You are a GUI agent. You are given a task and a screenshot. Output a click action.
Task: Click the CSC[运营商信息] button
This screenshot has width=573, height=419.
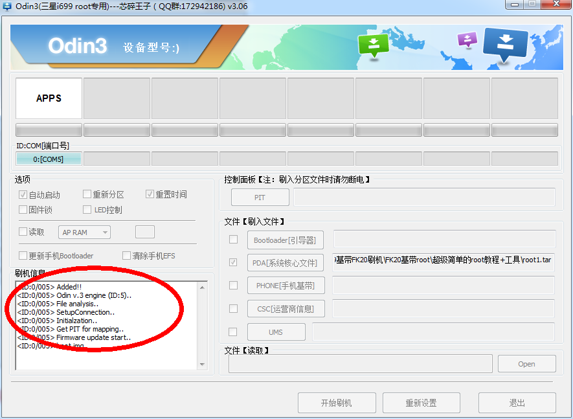click(x=286, y=309)
